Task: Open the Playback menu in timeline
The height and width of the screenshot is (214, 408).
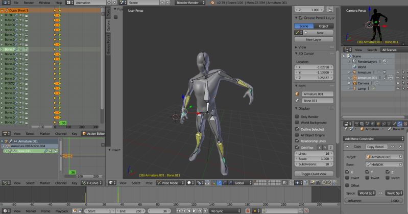Action: (x=62, y=211)
